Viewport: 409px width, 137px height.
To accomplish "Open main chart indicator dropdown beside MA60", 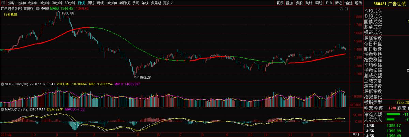I will point(37,8).
